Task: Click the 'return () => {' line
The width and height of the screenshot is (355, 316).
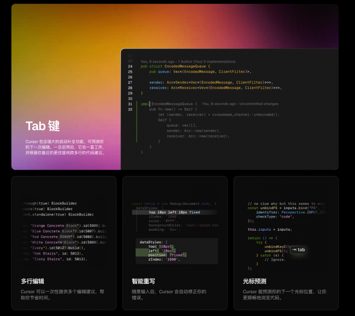Action: (x=262, y=238)
